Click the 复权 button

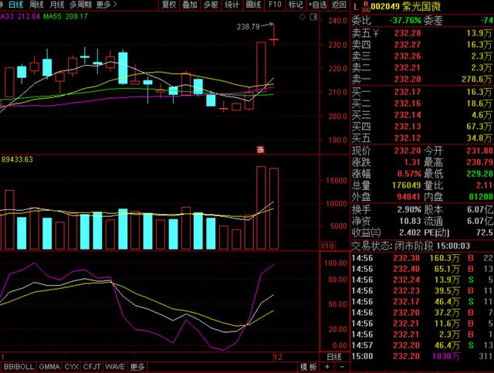click(x=169, y=5)
